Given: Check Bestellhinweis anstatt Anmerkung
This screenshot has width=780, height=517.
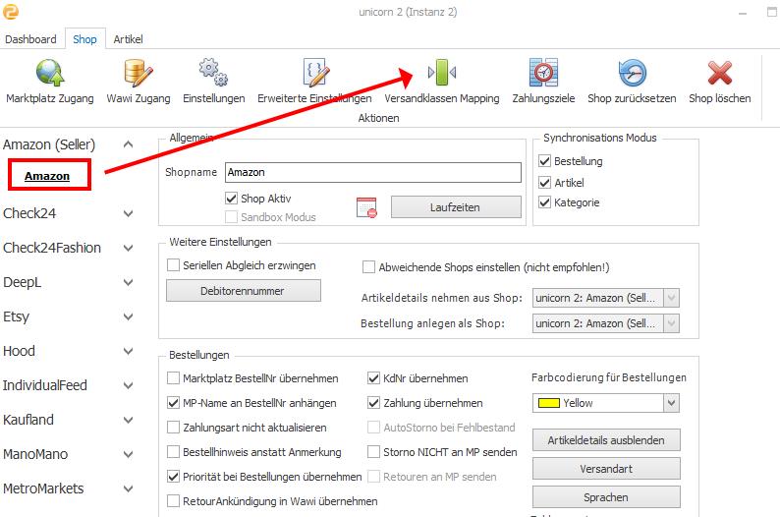Looking at the screenshot, I should pos(173,452).
